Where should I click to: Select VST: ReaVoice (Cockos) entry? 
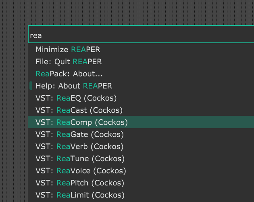coord(81,171)
